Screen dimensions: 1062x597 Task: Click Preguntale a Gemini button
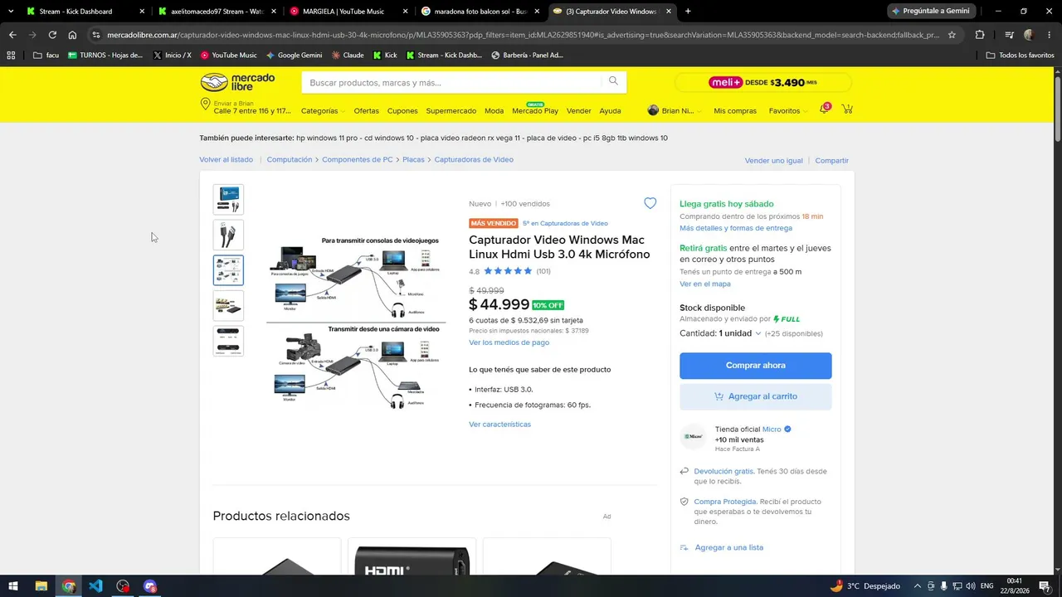pos(932,12)
